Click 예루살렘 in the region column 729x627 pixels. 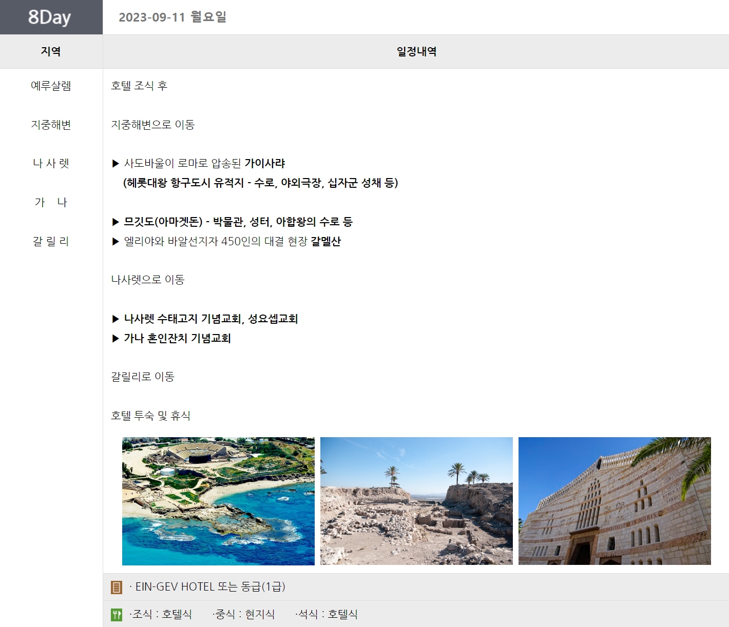coord(51,86)
